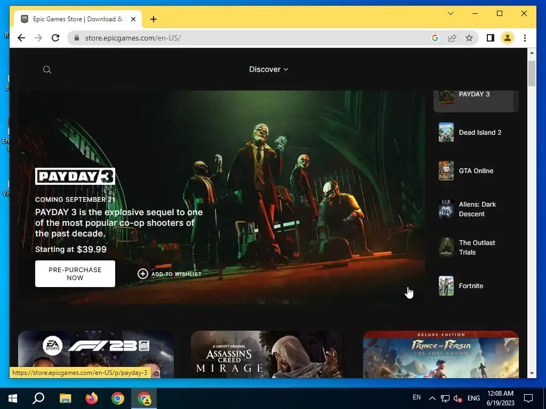Click the Dead Island 2 thumbnail image
Image resolution: width=546 pixels, height=409 pixels.
[x=446, y=132]
